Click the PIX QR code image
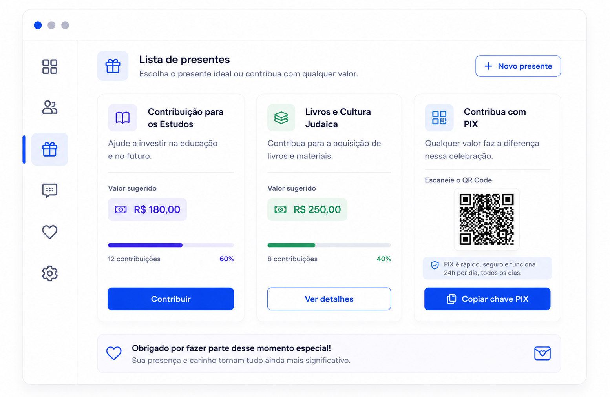Viewport: 610px width, 397px height. (x=486, y=219)
